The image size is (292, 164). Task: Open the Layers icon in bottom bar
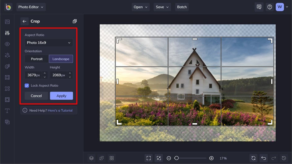tap(92, 158)
